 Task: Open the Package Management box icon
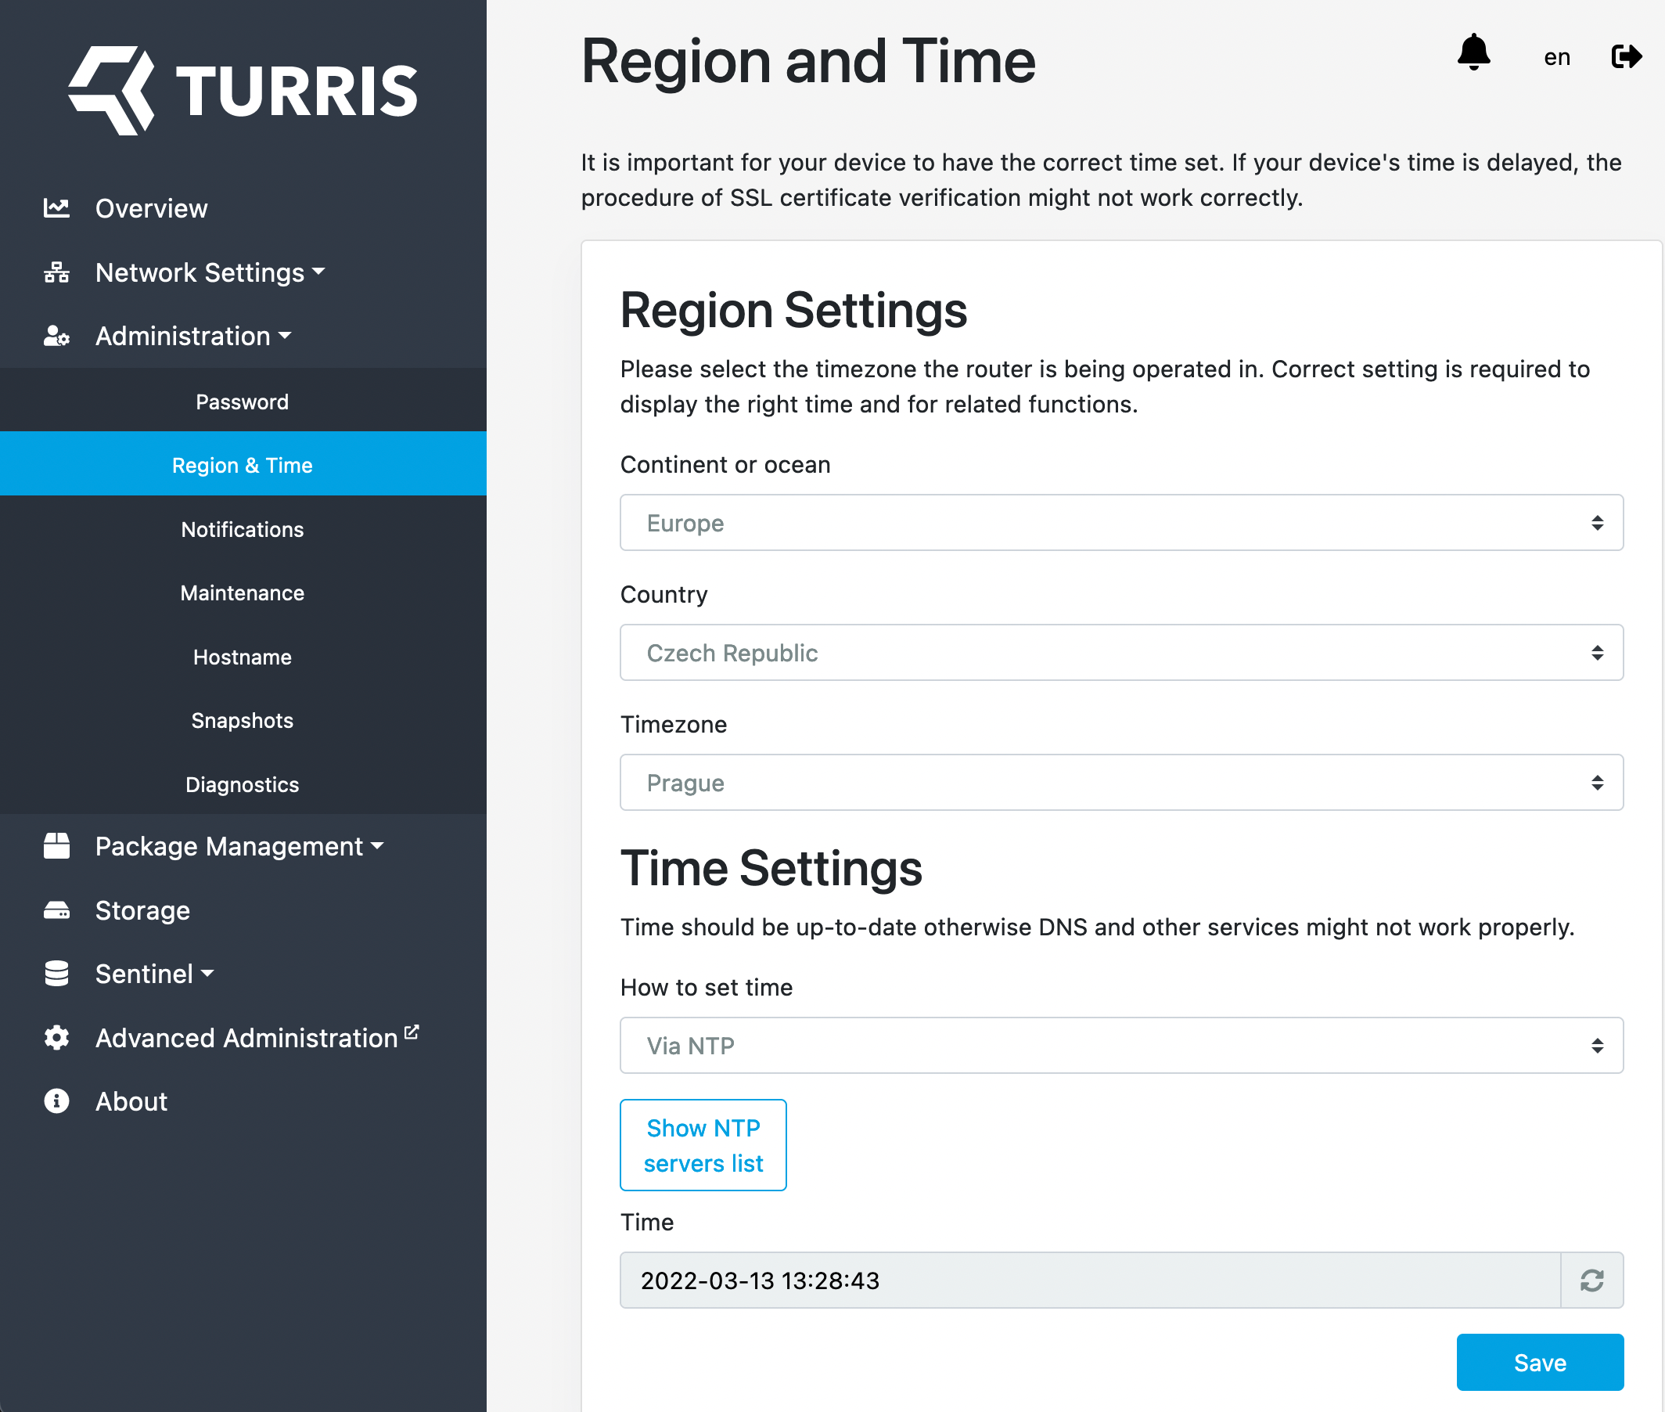click(x=56, y=846)
